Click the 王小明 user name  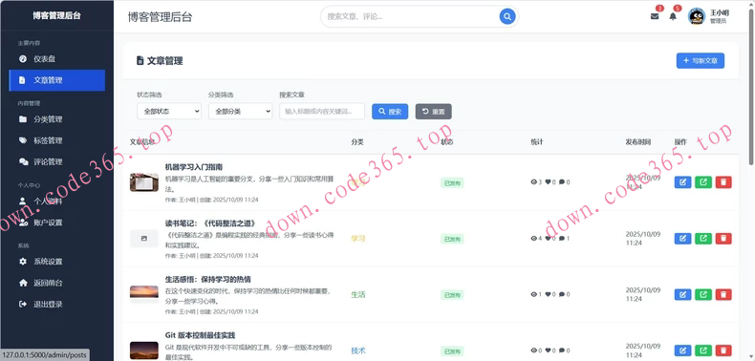[x=720, y=12]
